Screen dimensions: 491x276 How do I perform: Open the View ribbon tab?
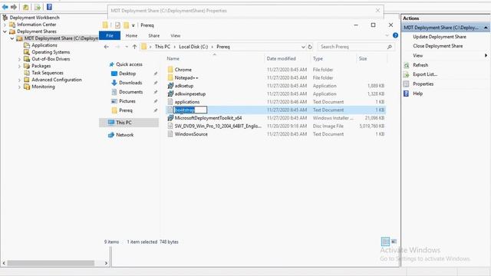176,36
